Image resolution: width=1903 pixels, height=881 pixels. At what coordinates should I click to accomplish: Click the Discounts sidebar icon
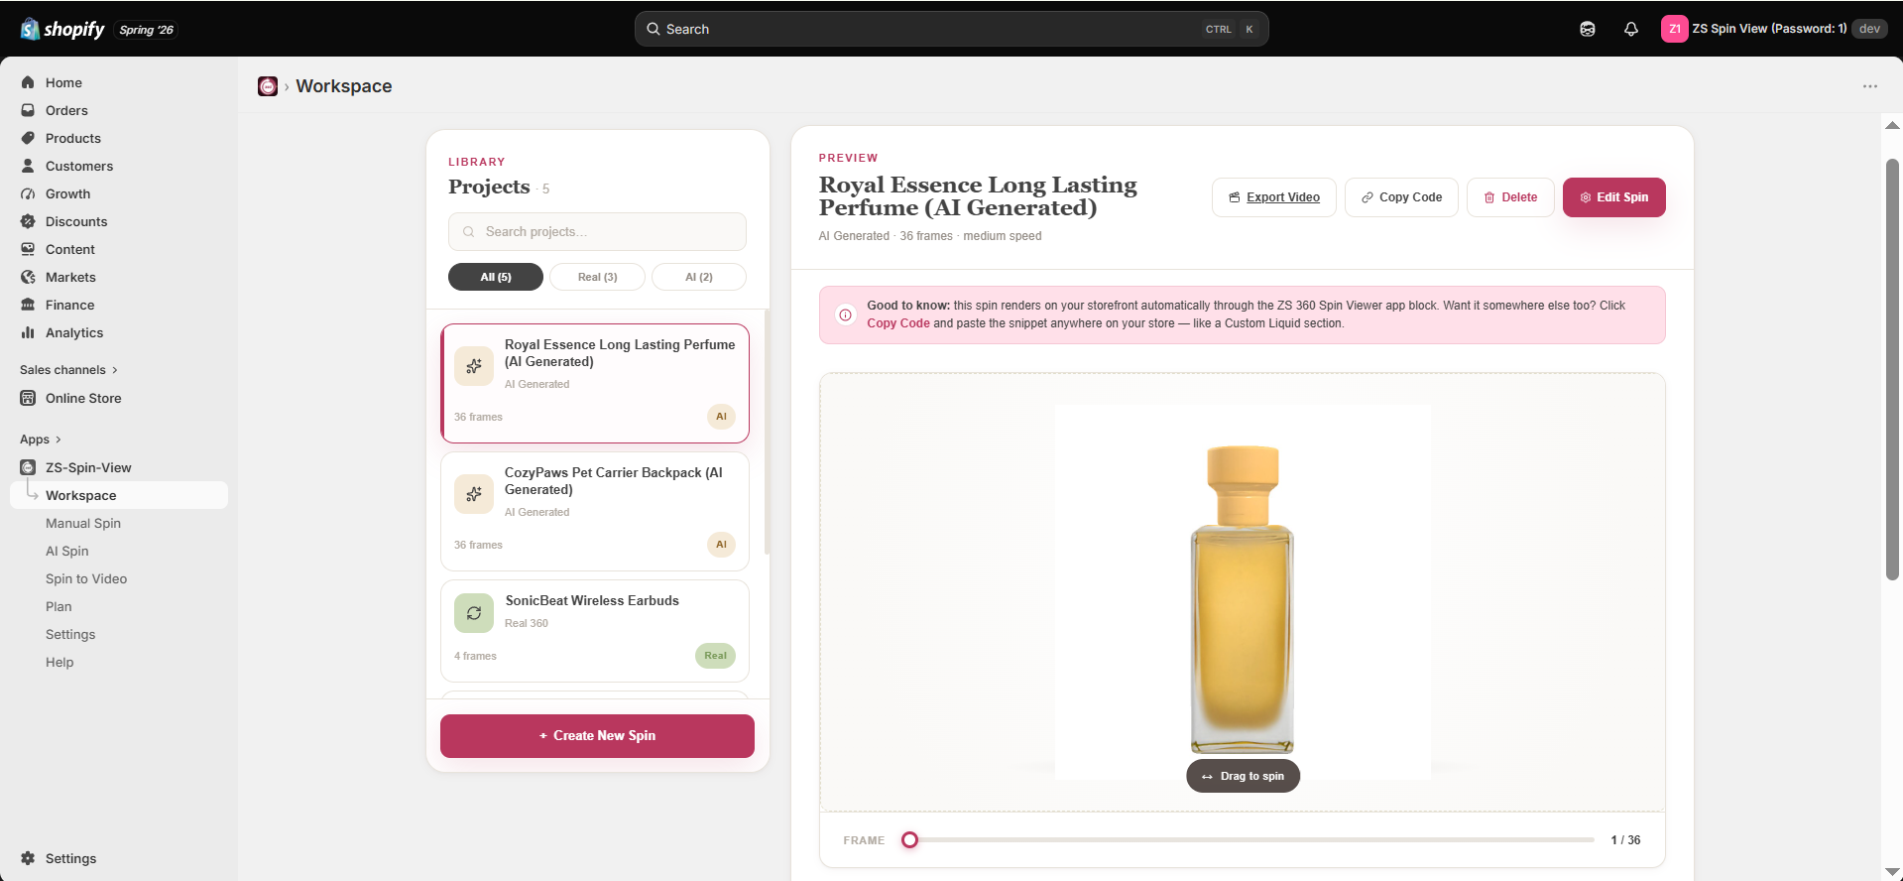pyautogui.click(x=28, y=221)
